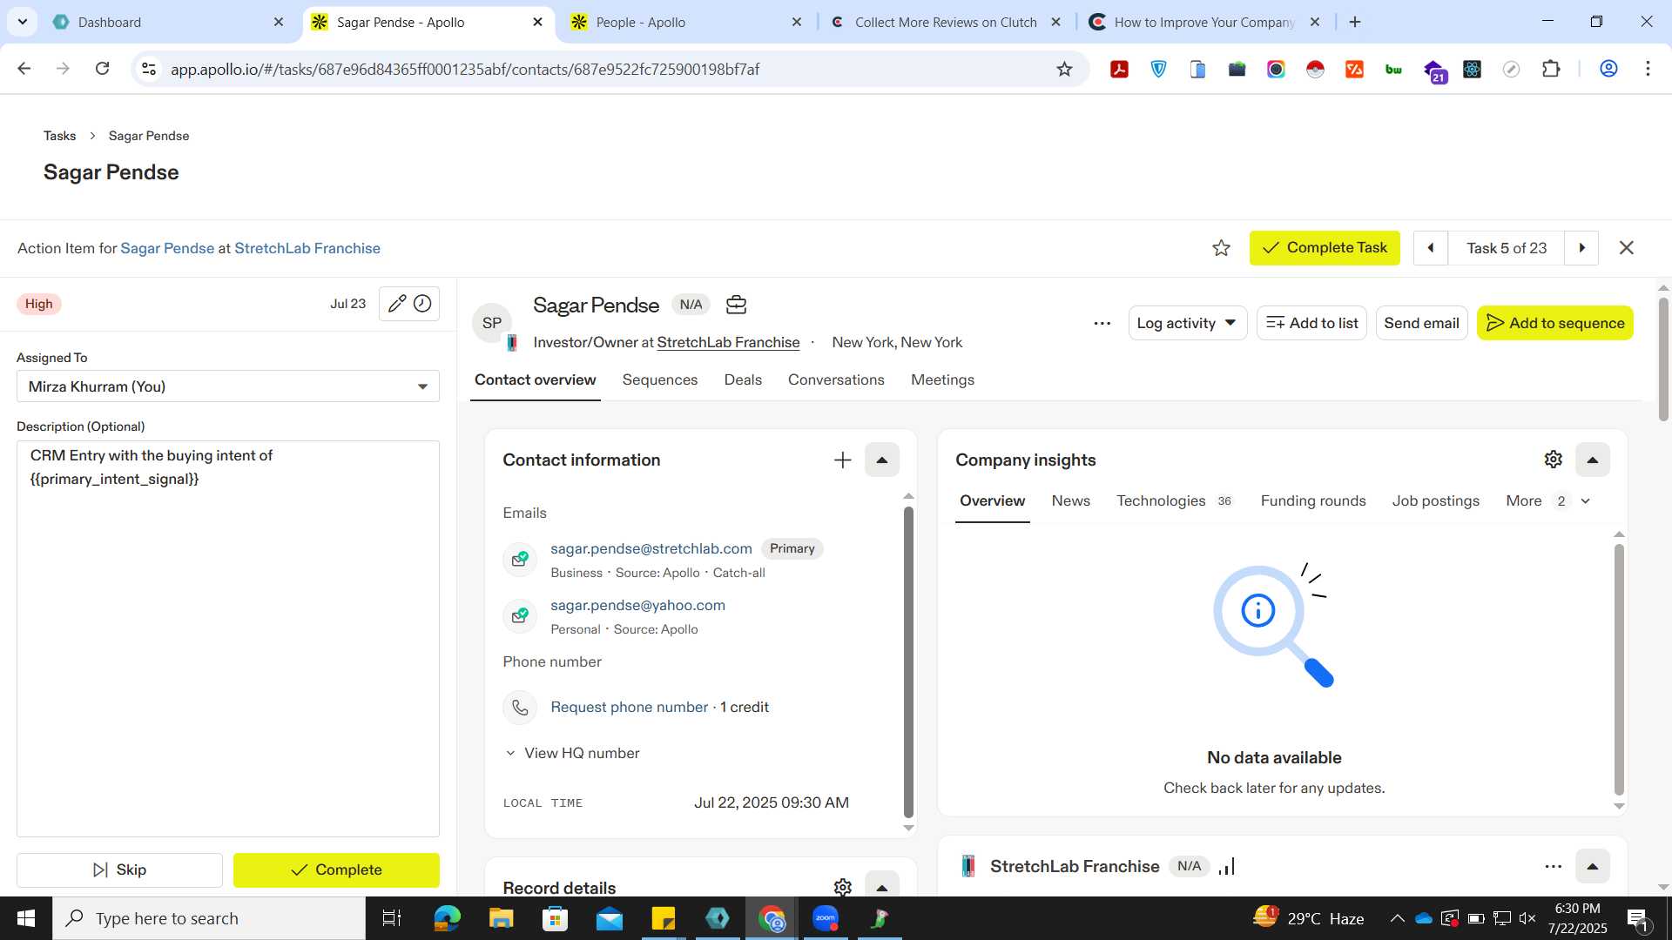Open Job postings tab
The height and width of the screenshot is (940, 1672).
1435,500
